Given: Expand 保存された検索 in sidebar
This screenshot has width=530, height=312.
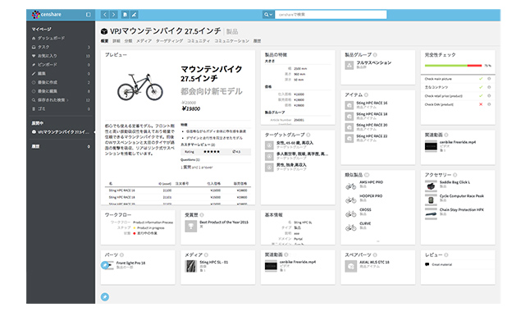Looking at the screenshot, I should point(53,100).
